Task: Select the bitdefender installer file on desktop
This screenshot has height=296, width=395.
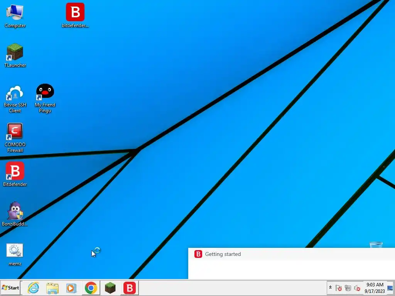Action: pos(75,15)
